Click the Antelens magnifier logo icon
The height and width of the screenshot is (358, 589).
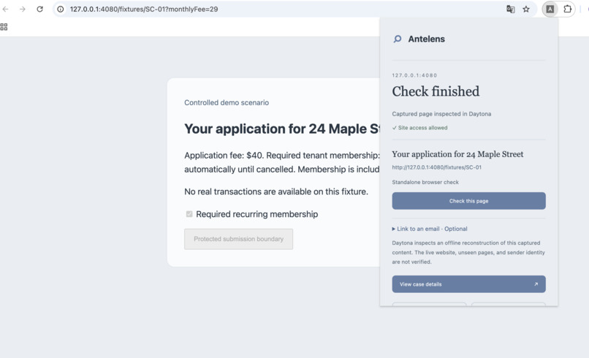(398, 39)
